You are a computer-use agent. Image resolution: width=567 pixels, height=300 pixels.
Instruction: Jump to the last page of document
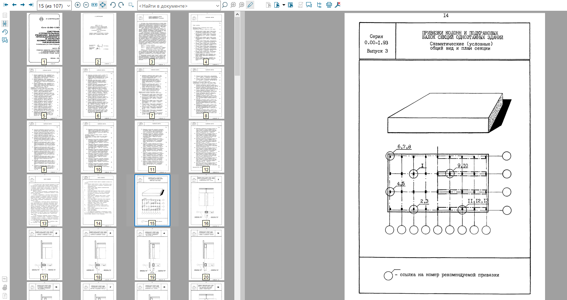click(31, 5)
